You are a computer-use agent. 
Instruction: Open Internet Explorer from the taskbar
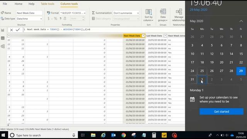tap(103, 135)
